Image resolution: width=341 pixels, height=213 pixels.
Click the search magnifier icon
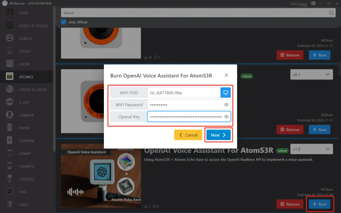pyautogui.click(x=331, y=13)
